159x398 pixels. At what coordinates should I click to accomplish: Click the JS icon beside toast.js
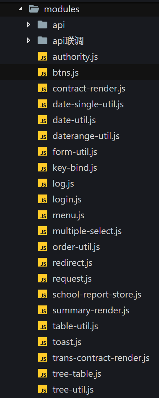pos(42,342)
